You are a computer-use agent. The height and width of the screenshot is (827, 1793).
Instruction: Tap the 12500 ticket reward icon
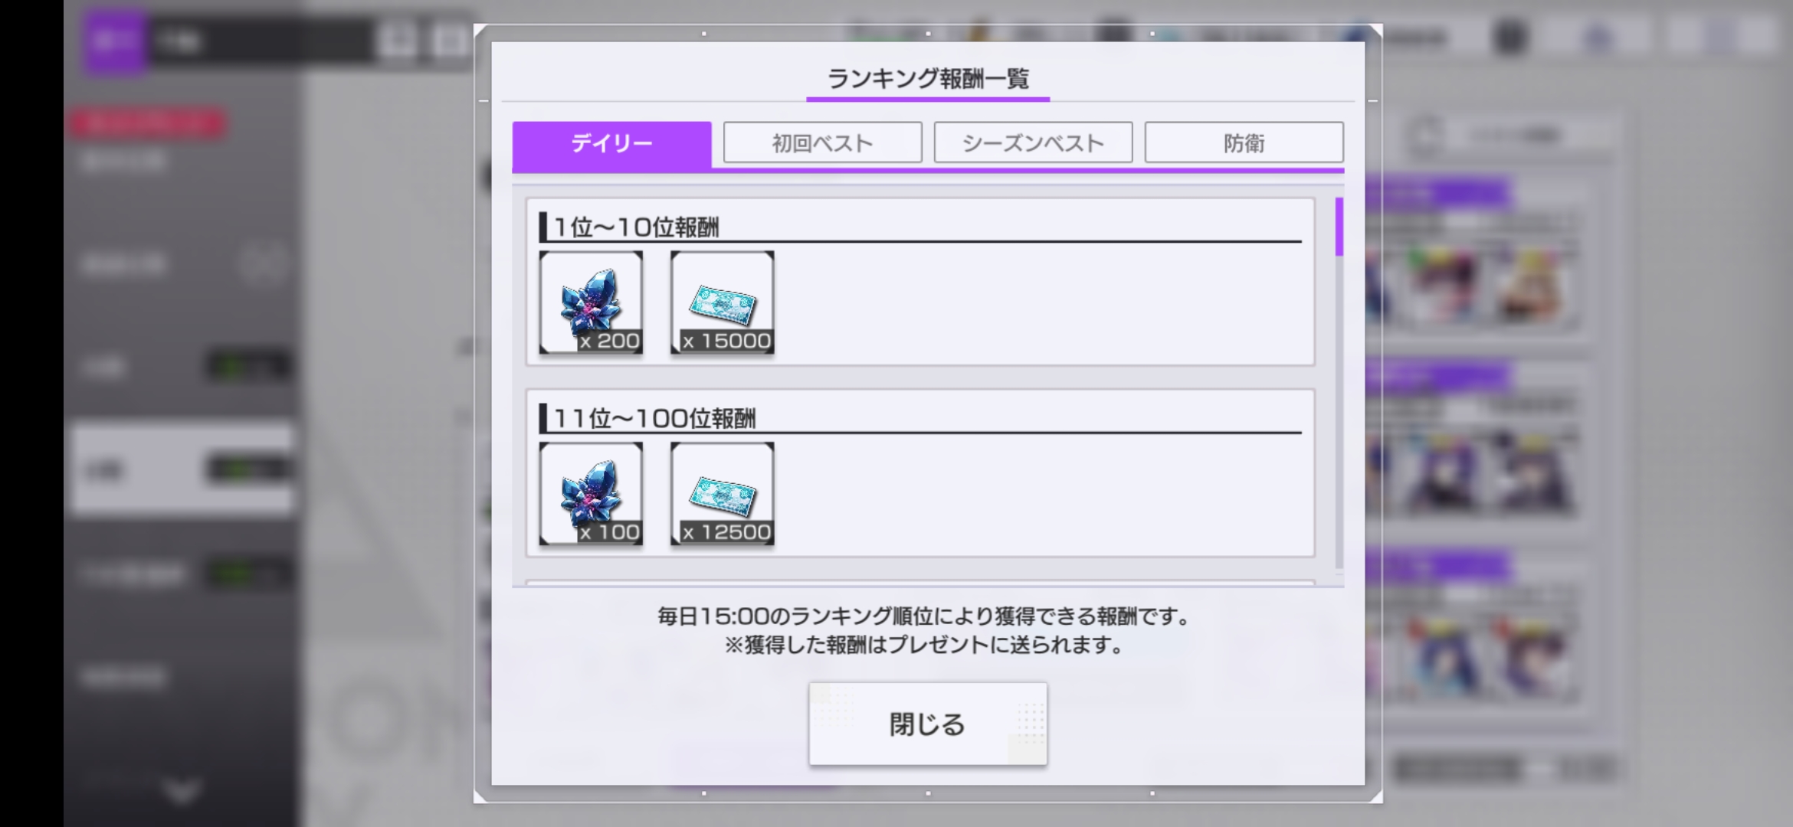pos(723,494)
